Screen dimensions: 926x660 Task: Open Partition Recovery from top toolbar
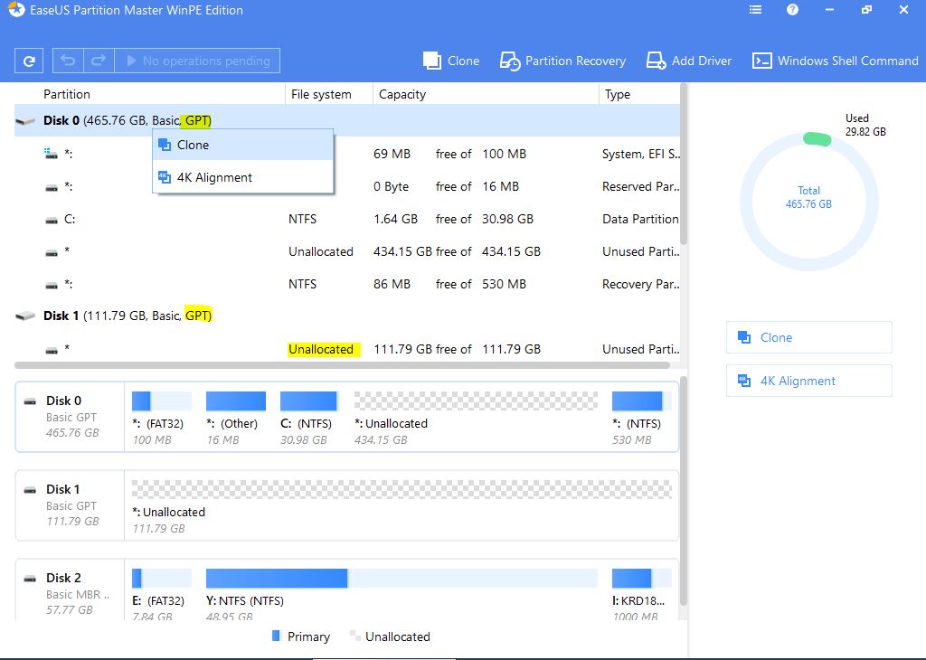[x=563, y=61]
